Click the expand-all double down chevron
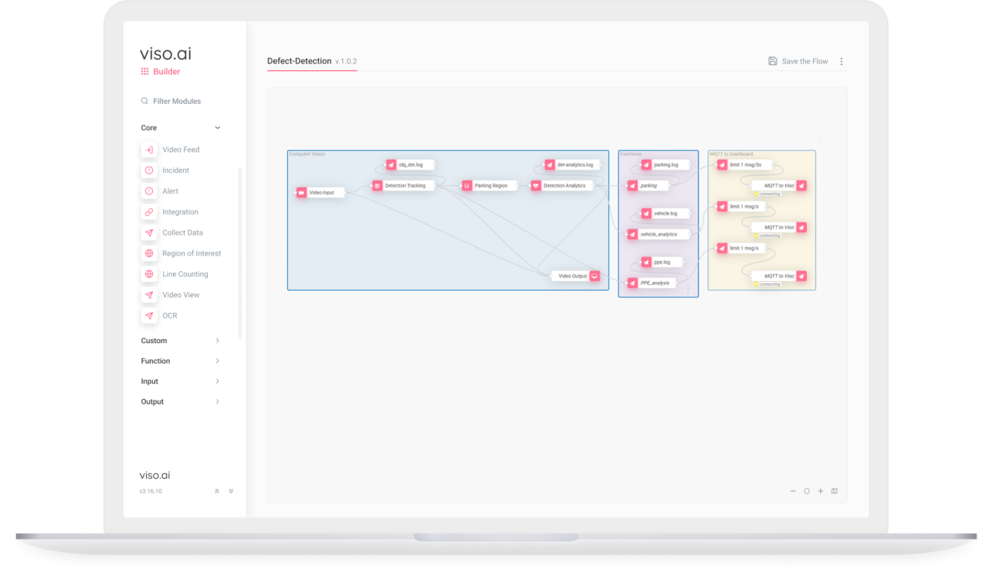The height and width of the screenshot is (574, 993). click(231, 491)
